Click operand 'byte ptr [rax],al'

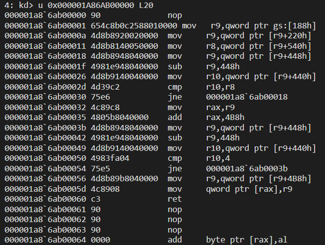pyautogui.click(x=247, y=240)
